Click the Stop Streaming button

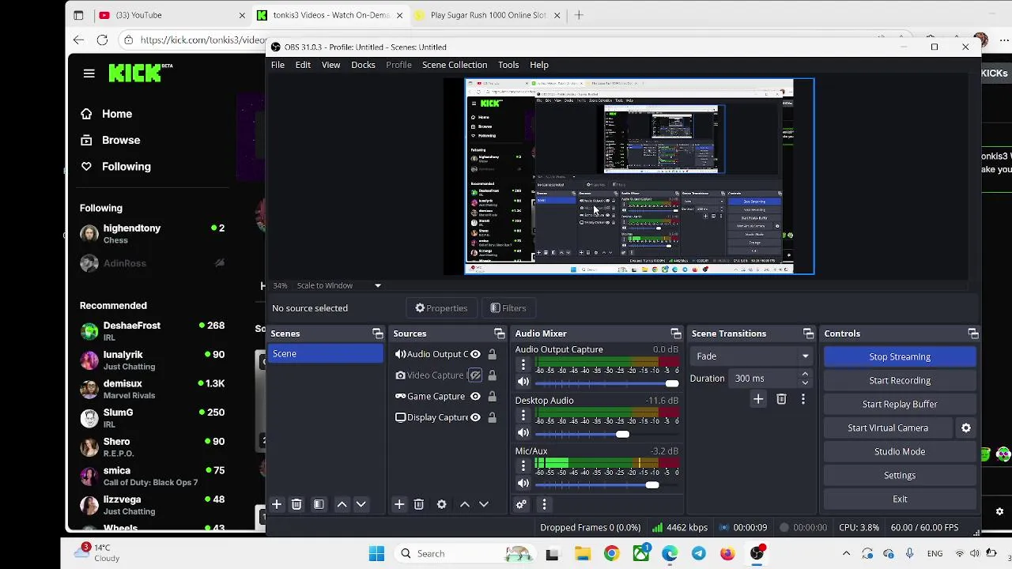point(900,356)
